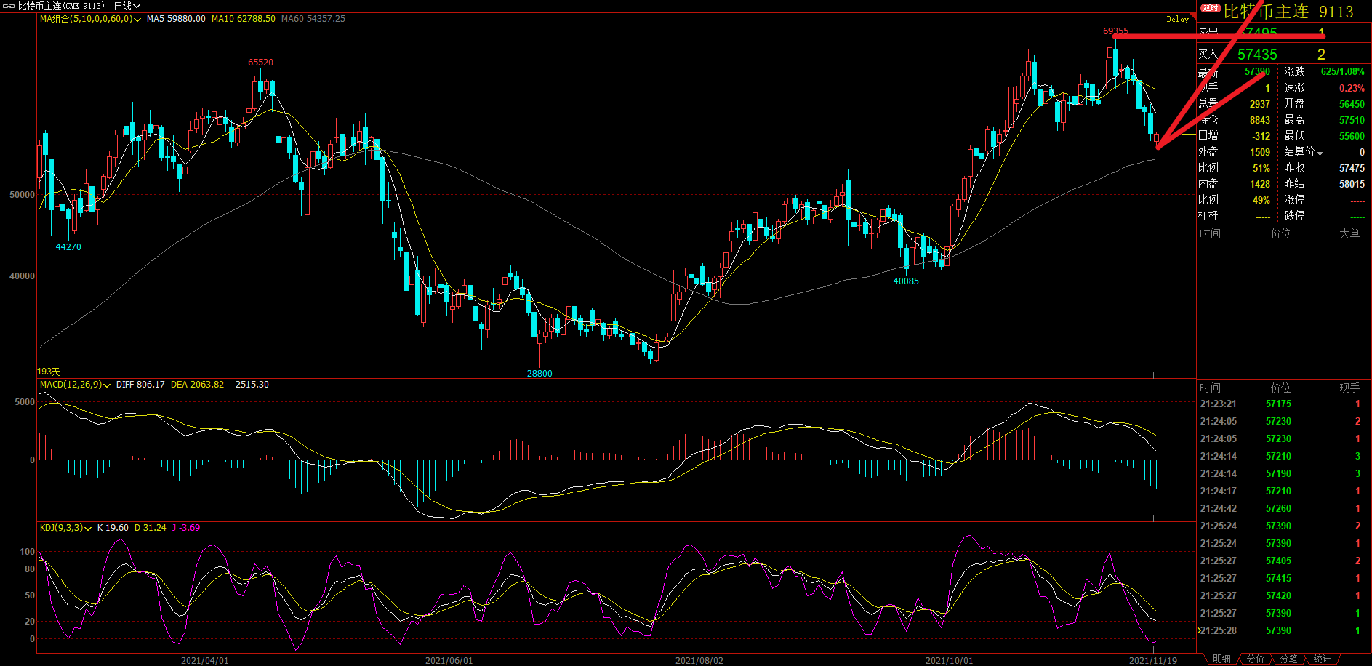Screen dimensions: 1372x666
Task: Click the link icon beside 比特币主连 title
Action: click(x=9, y=6)
